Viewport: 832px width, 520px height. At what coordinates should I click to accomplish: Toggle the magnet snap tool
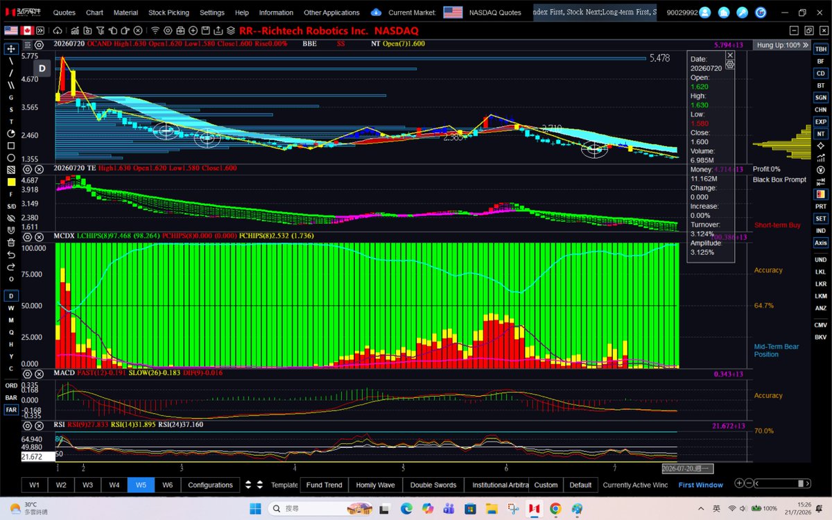11,230
